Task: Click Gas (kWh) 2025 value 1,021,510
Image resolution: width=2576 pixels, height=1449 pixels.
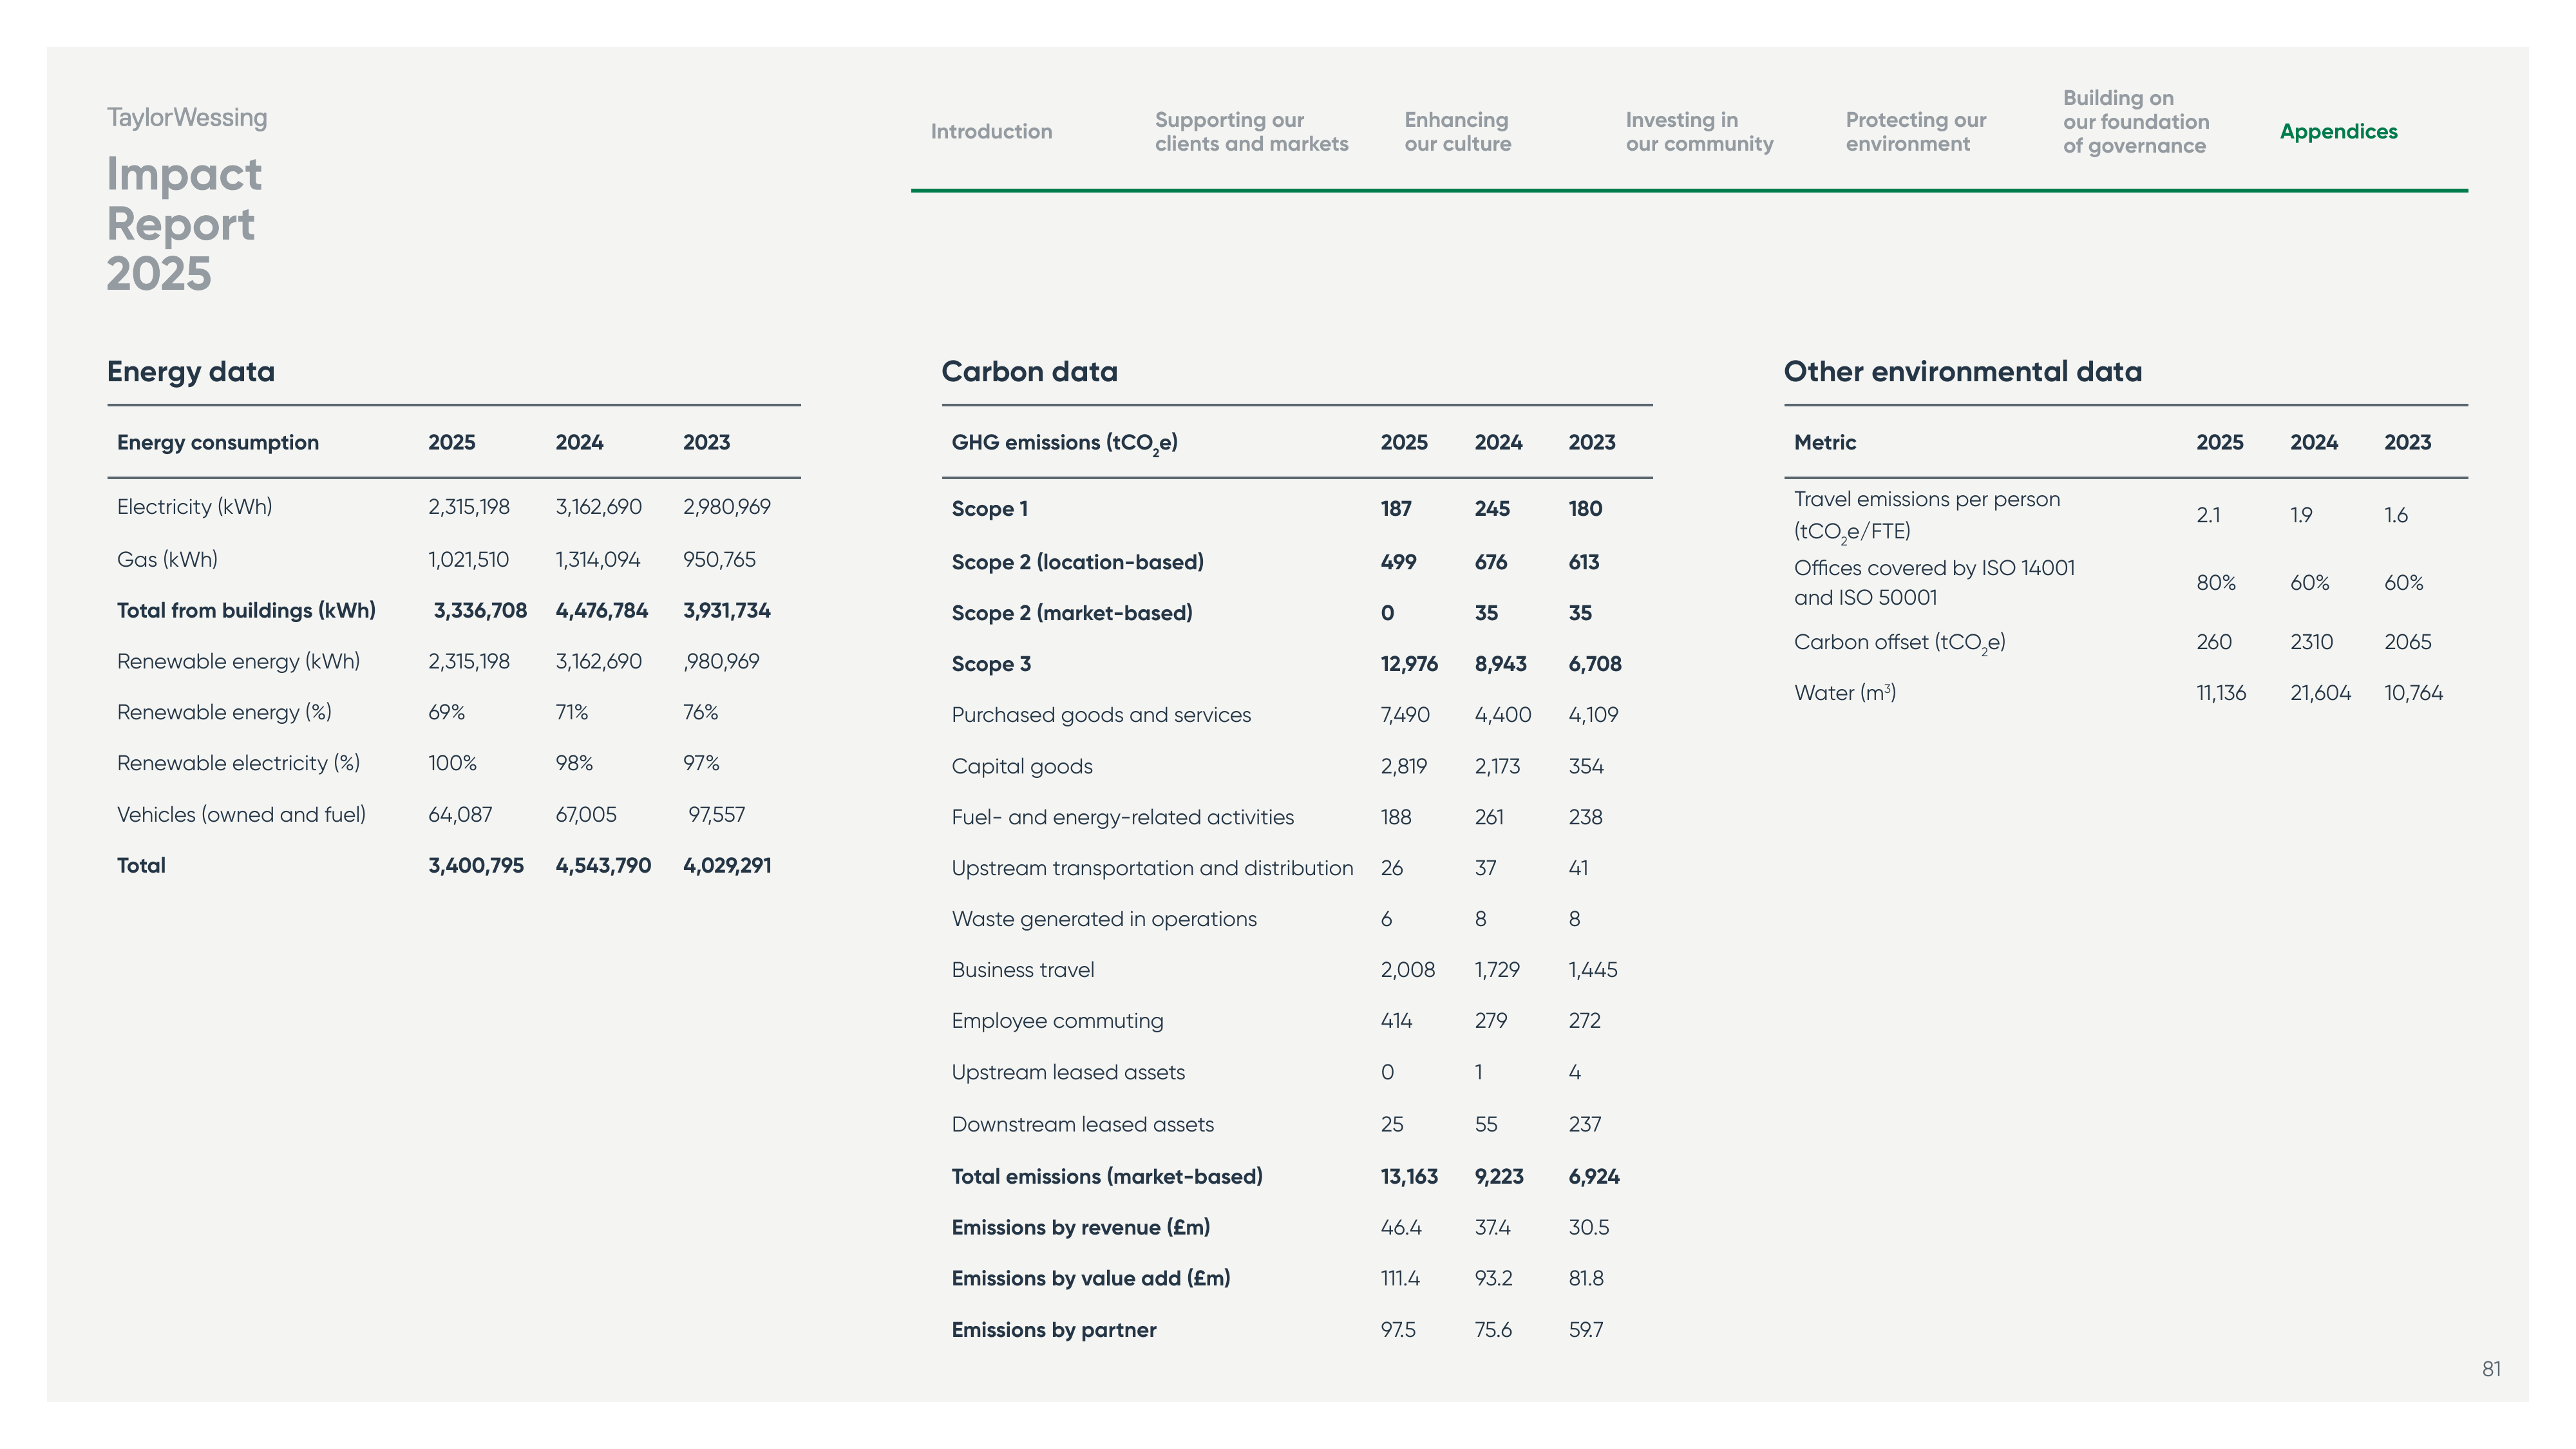Action: coord(468,559)
